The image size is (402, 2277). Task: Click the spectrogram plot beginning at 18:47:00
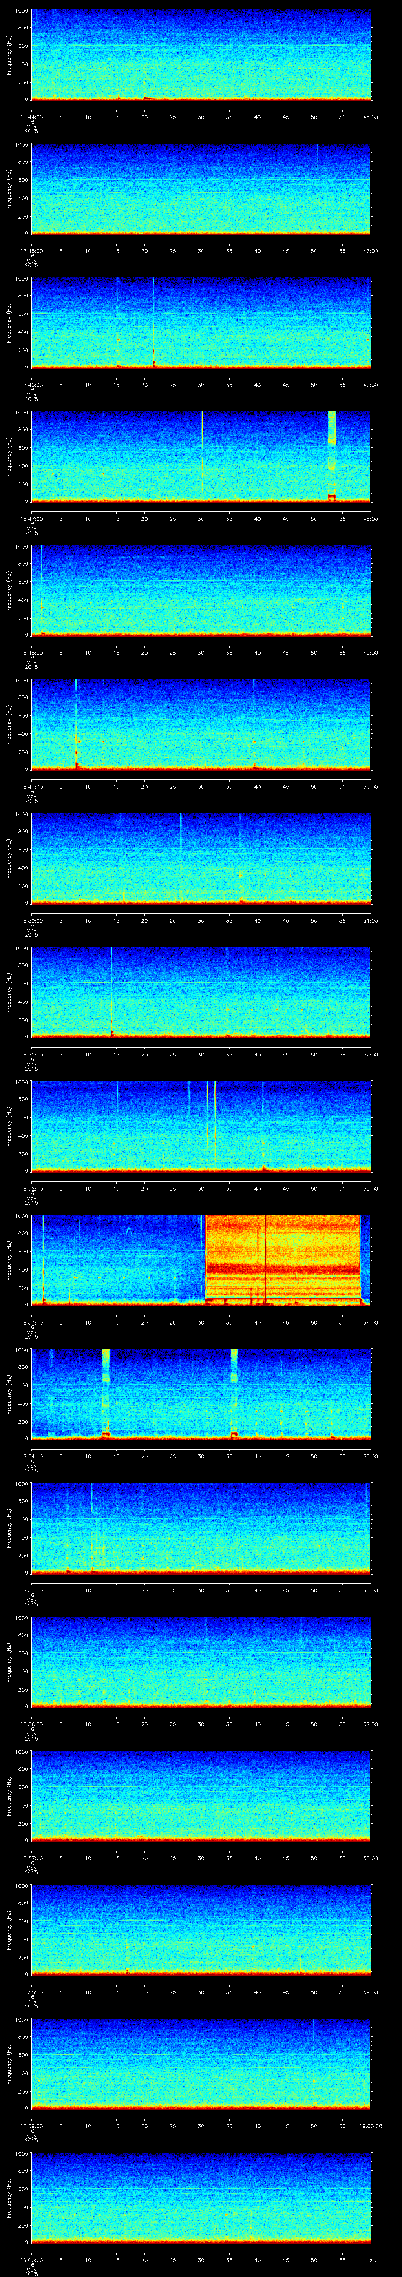tap(201, 457)
